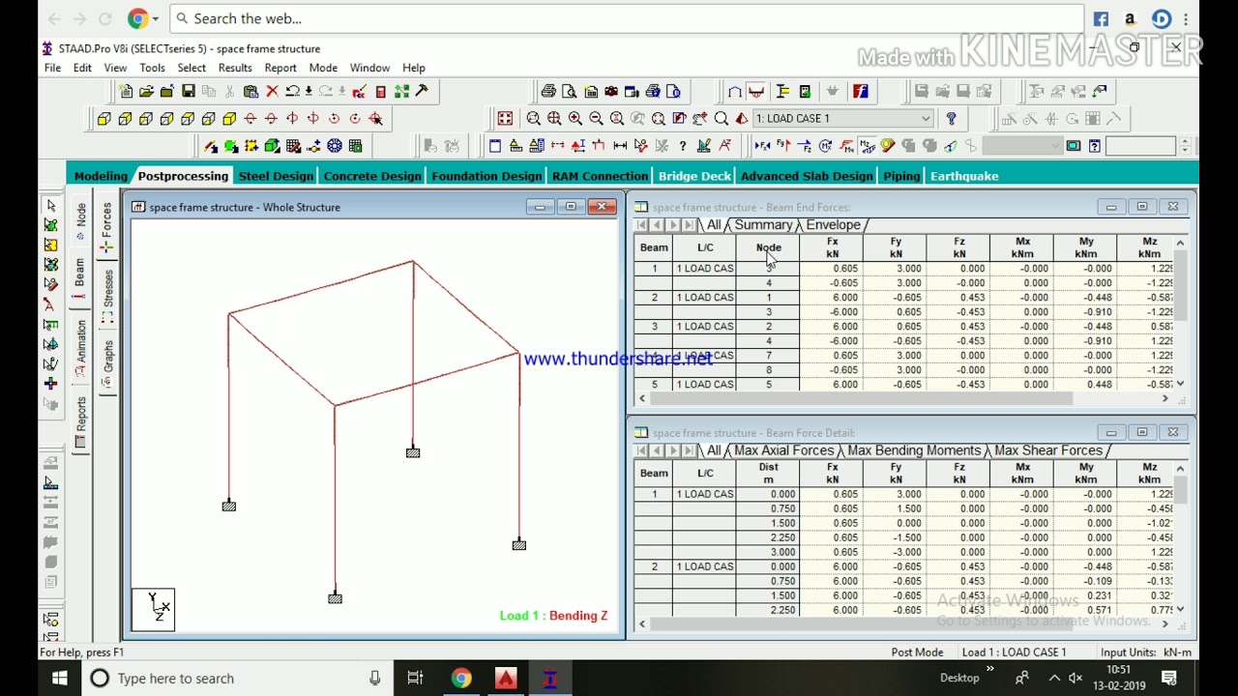The width and height of the screenshot is (1238, 696).
Task: Open the 1: LOAD CASE 1 dropdown
Action: (842, 118)
